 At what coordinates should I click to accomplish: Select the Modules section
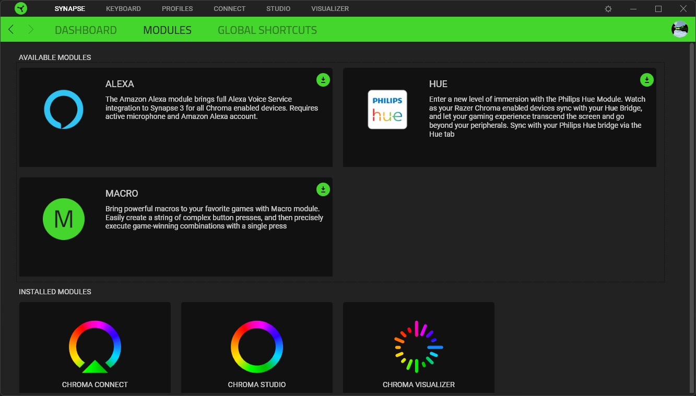click(167, 30)
